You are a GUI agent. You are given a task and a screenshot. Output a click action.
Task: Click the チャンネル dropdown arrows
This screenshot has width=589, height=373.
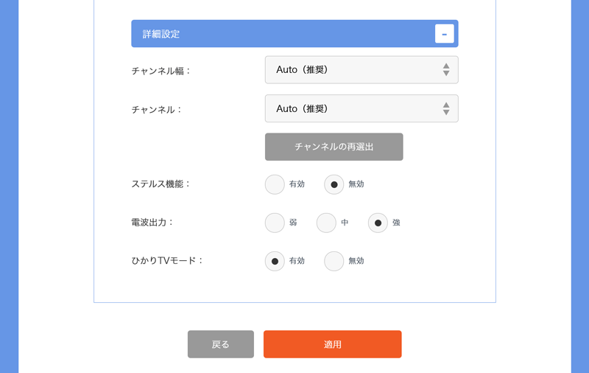click(x=446, y=108)
